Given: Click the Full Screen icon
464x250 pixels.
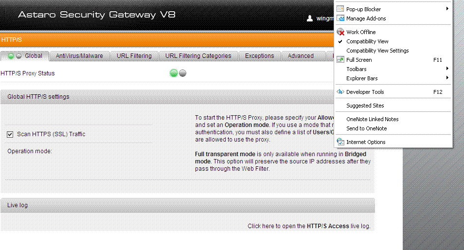Looking at the screenshot, I should (340, 59).
